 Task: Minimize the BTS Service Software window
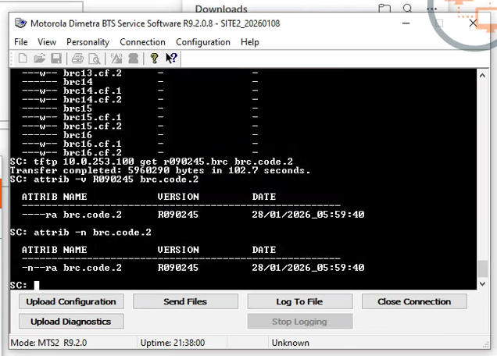tap(406, 23)
